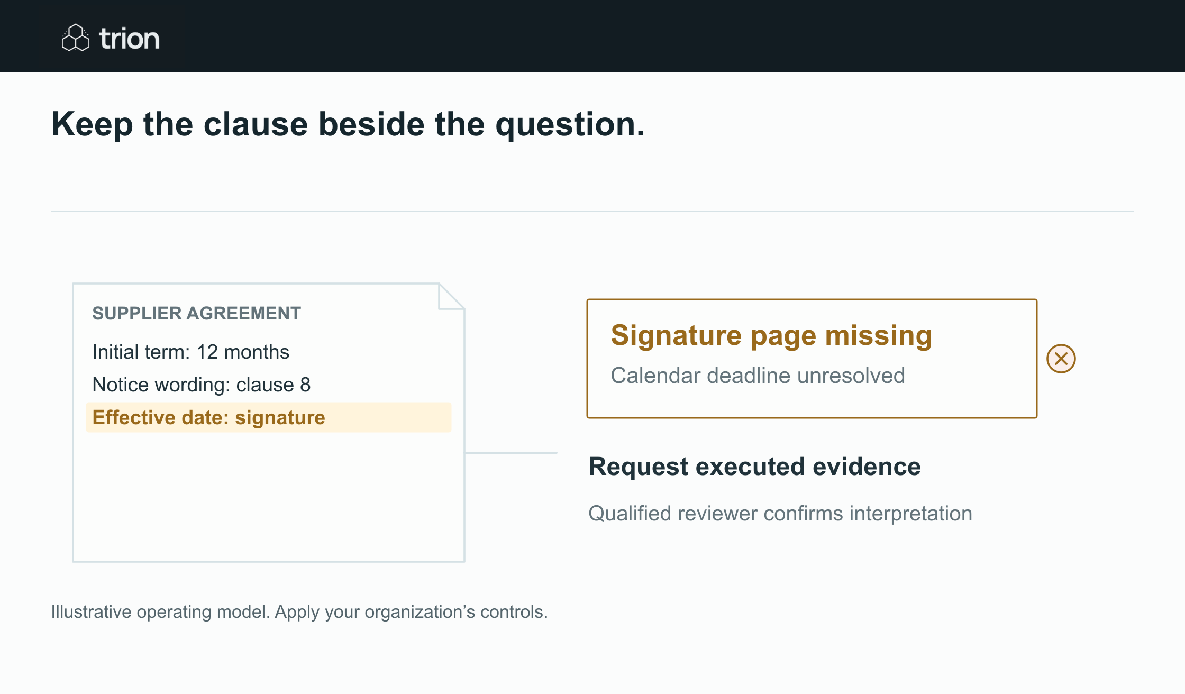Click the trion hexagon logo icon
The width and height of the screenshot is (1185, 694).
pyautogui.click(x=76, y=38)
